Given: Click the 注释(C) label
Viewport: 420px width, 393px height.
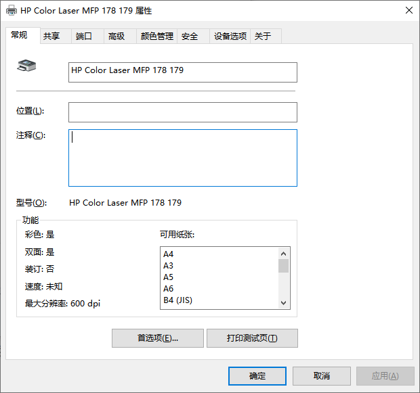Looking at the screenshot, I should 30,135.
